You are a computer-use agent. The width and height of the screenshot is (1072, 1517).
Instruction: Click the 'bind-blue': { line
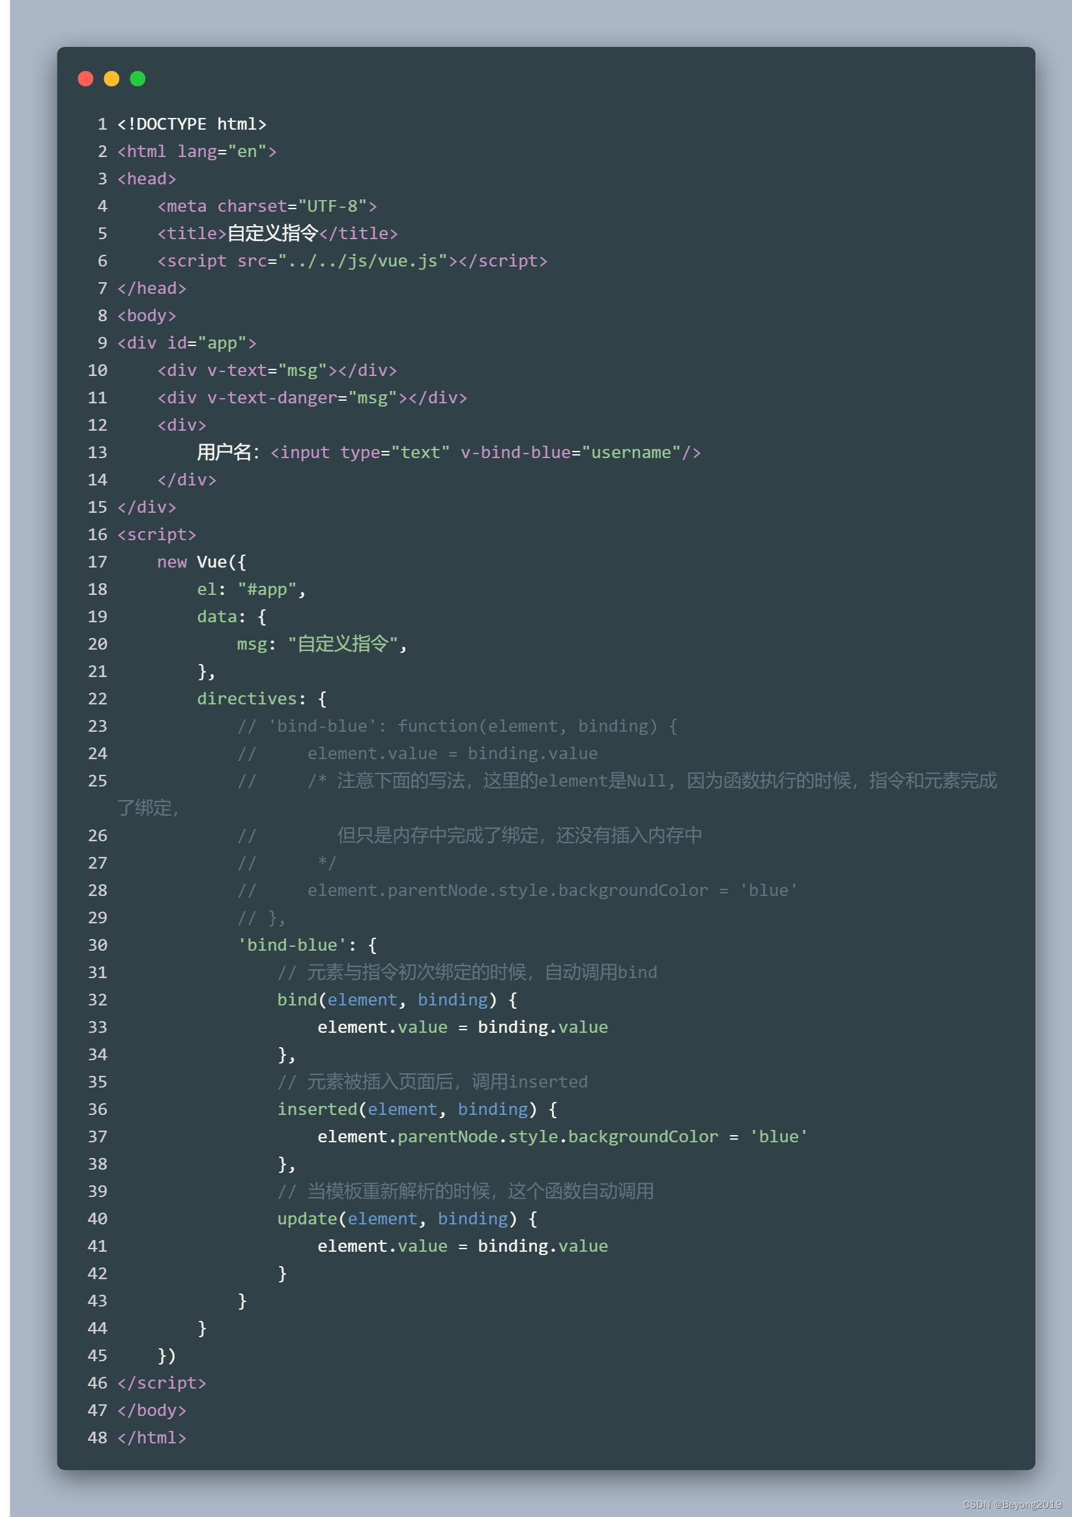tap(308, 945)
